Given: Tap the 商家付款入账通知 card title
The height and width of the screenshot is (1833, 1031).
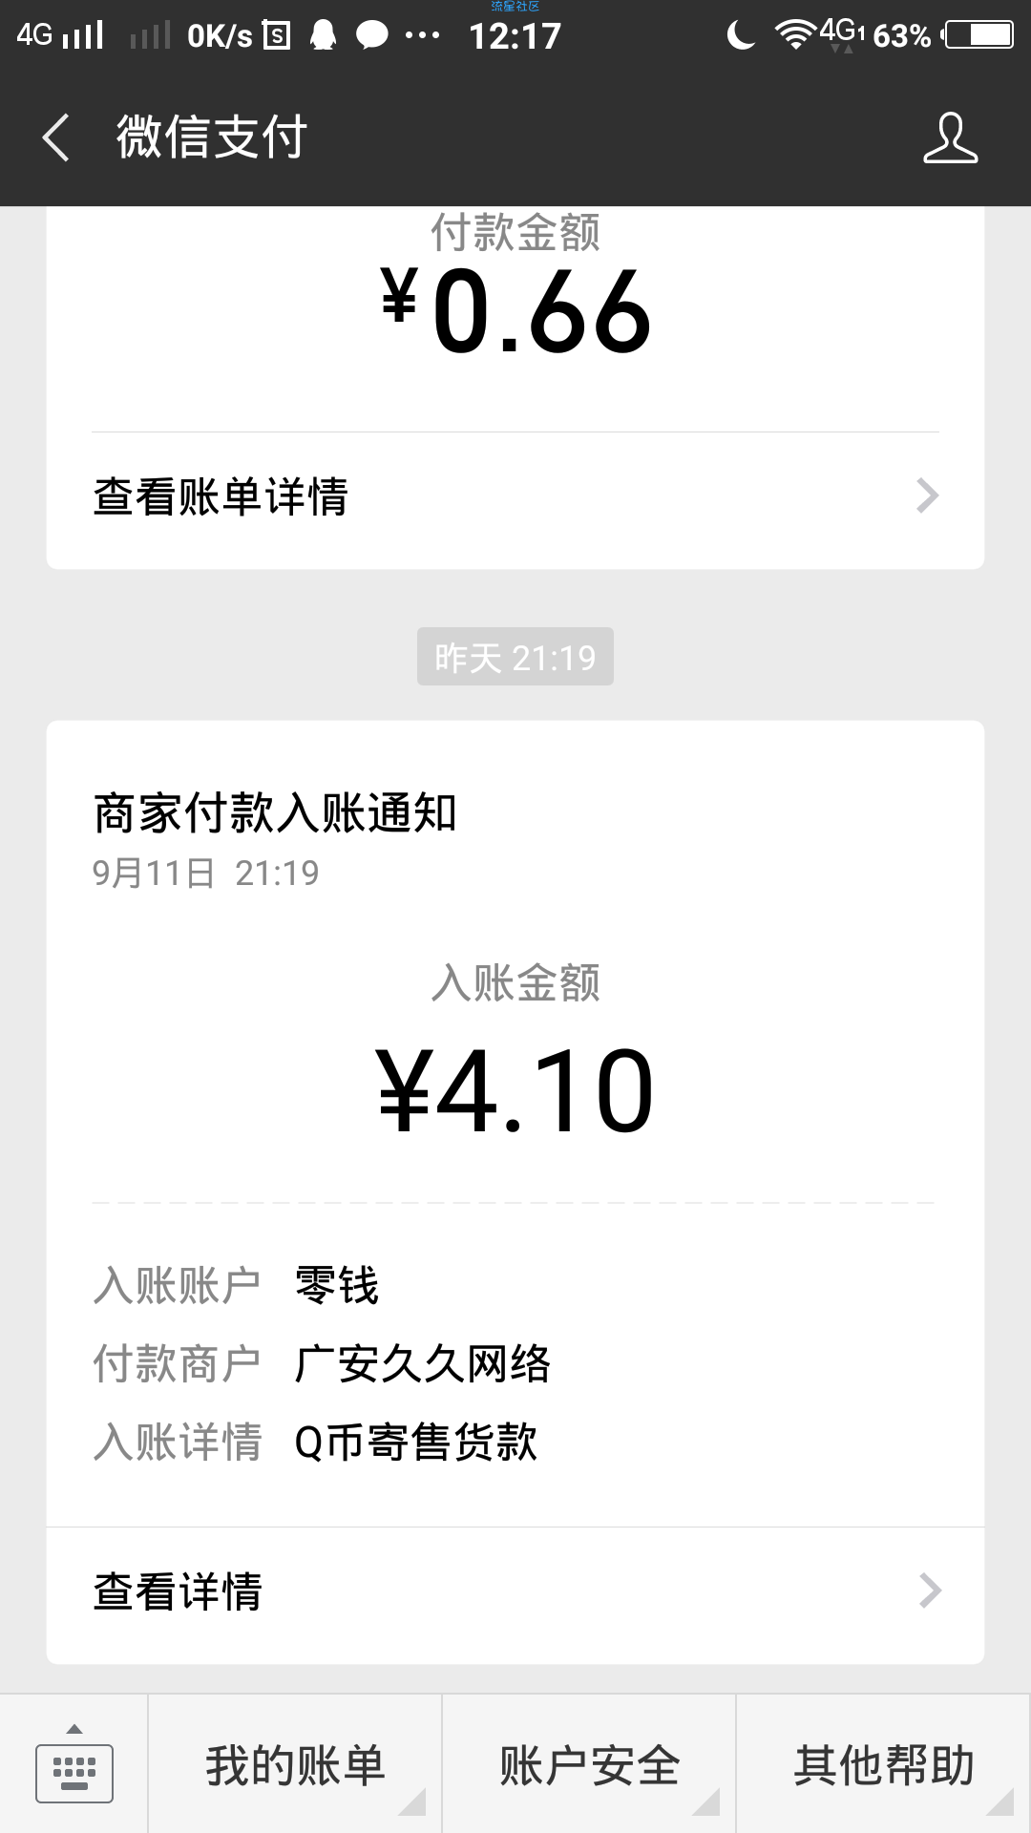Looking at the screenshot, I should 275,813.
